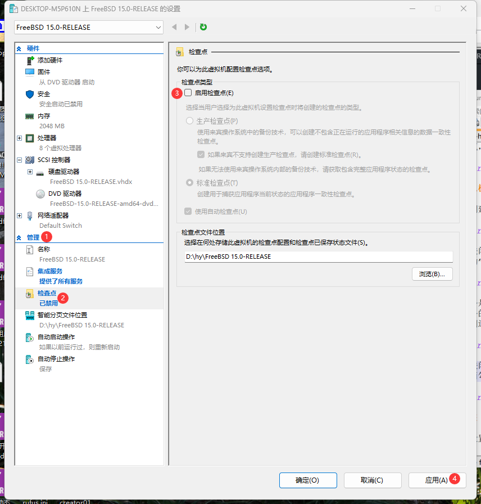
Task: Click the Security (安全) shield icon
Action: coord(30,94)
